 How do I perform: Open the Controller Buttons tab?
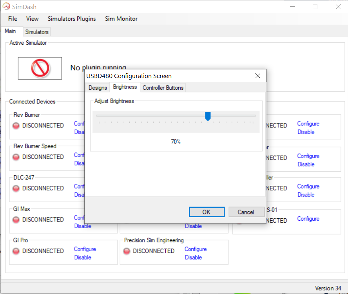(163, 88)
